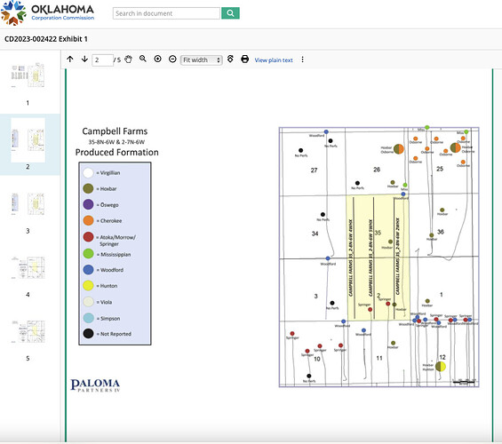Viewport: 502px width, 444px height.
Task: Click the green search button
Action: [230, 13]
